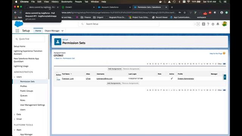Viewport: 242px width, 136px height.
Task: Tick the select-all checkbox in Action header
Action: tap(57, 73)
